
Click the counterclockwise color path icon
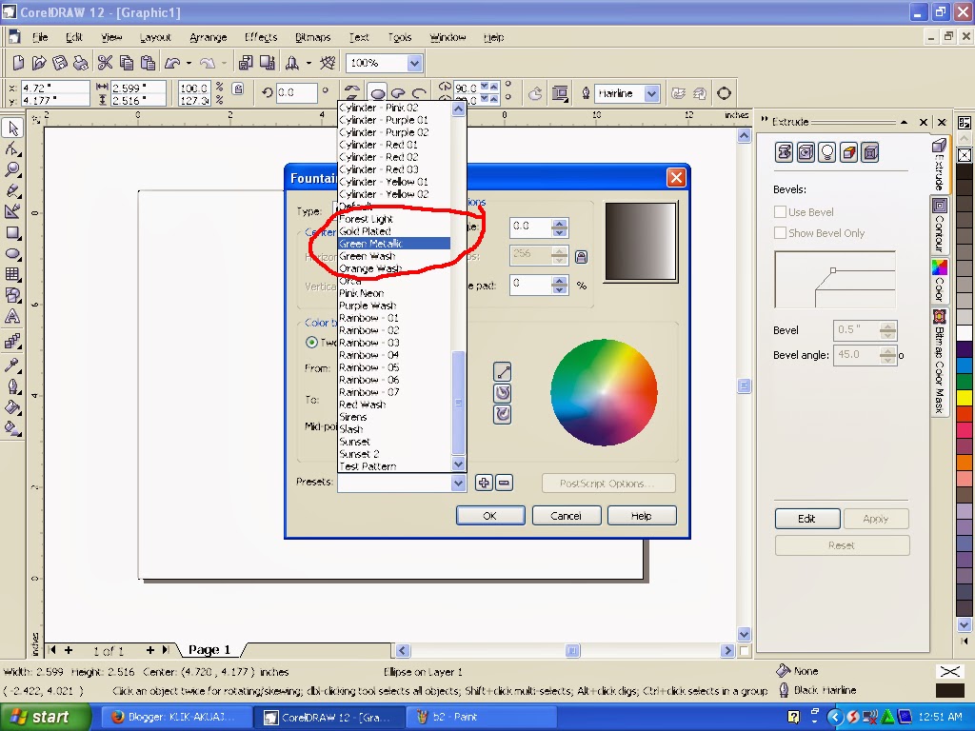[503, 393]
